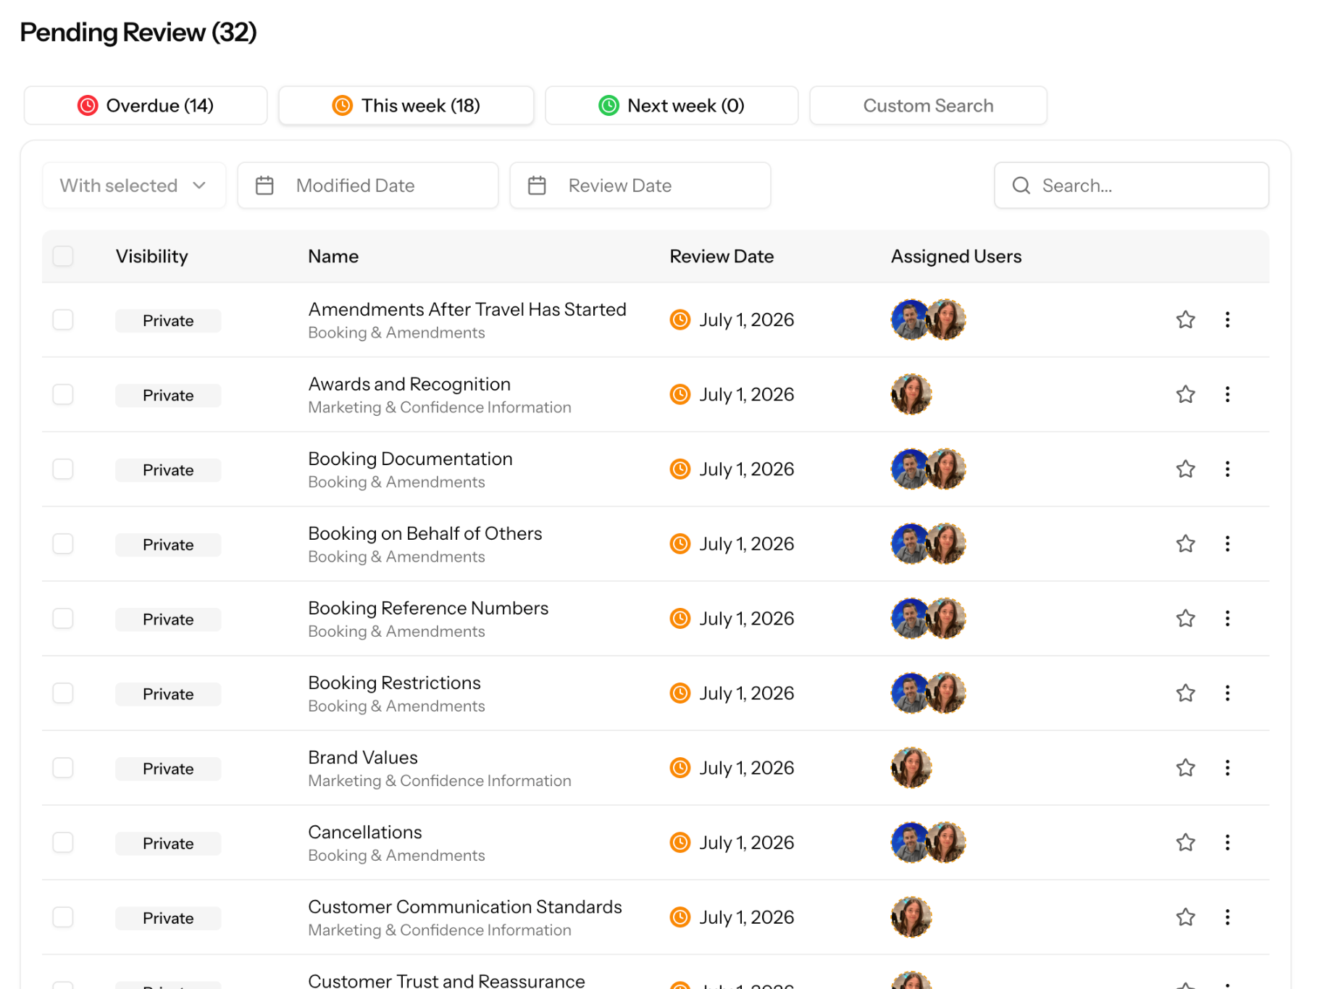This screenshot has width=1317, height=989.
Task: Star the Booking Restrictions row
Action: pos(1185,693)
